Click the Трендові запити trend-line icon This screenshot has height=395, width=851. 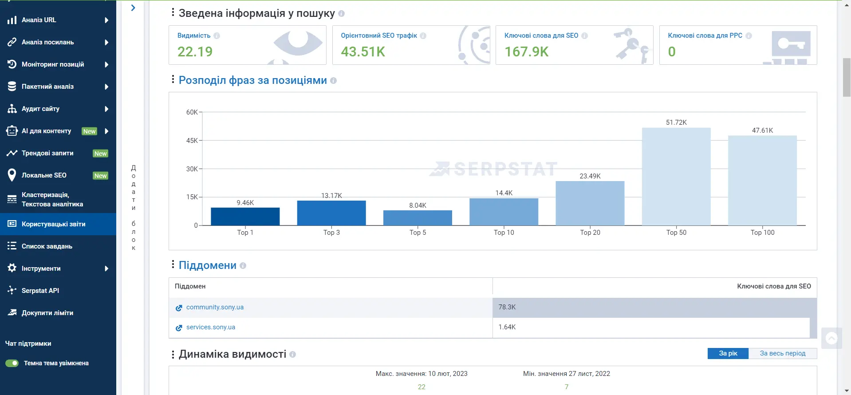12,153
